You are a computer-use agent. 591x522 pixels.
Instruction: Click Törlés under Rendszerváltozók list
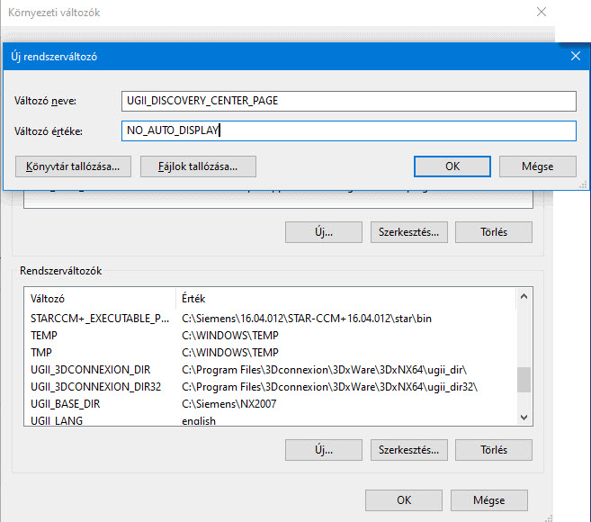coord(493,449)
